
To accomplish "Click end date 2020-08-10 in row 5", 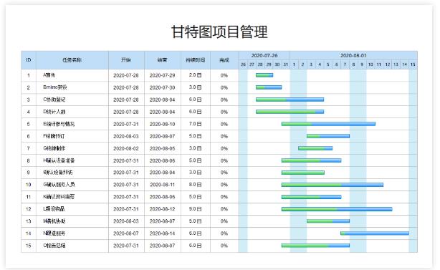I will (162, 124).
